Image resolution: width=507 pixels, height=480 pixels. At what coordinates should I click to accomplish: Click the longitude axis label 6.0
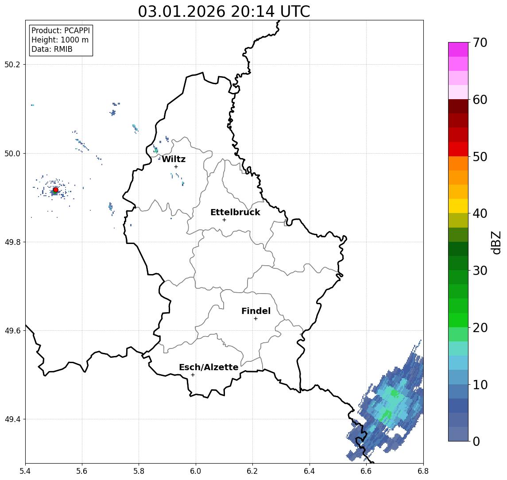click(x=196, y=471)
